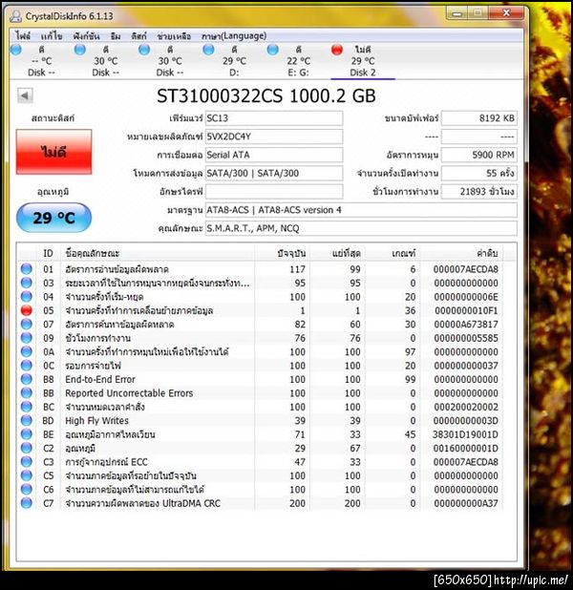Screen dimensions: 573x590
Task: Click the red status orb of attribute 05
Action: [x=27, y=310]
